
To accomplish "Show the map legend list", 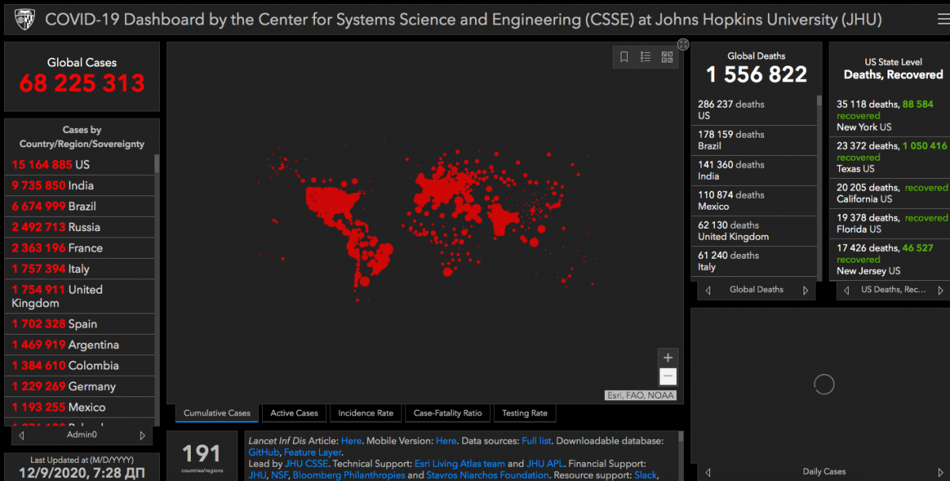I will point(645,57).
